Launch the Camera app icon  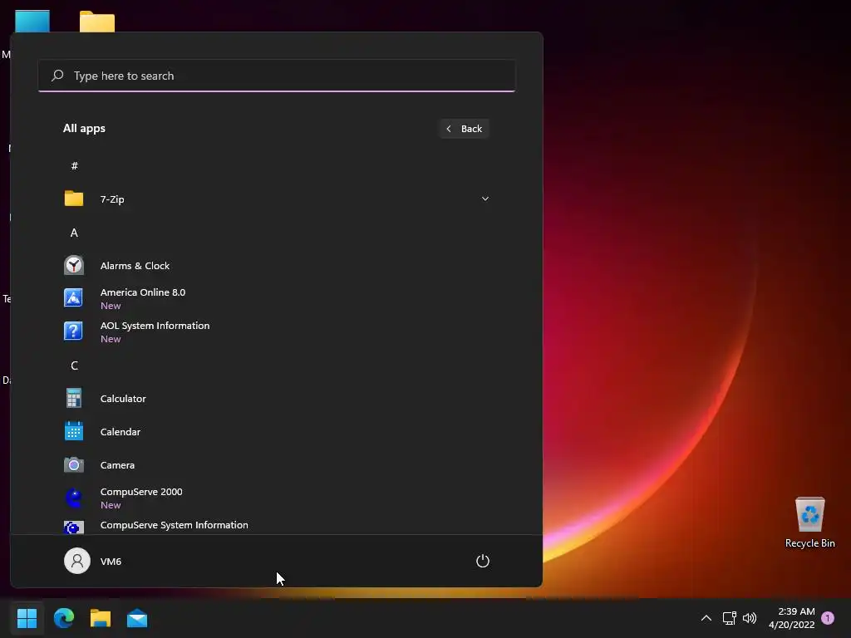tap(74, 465)
